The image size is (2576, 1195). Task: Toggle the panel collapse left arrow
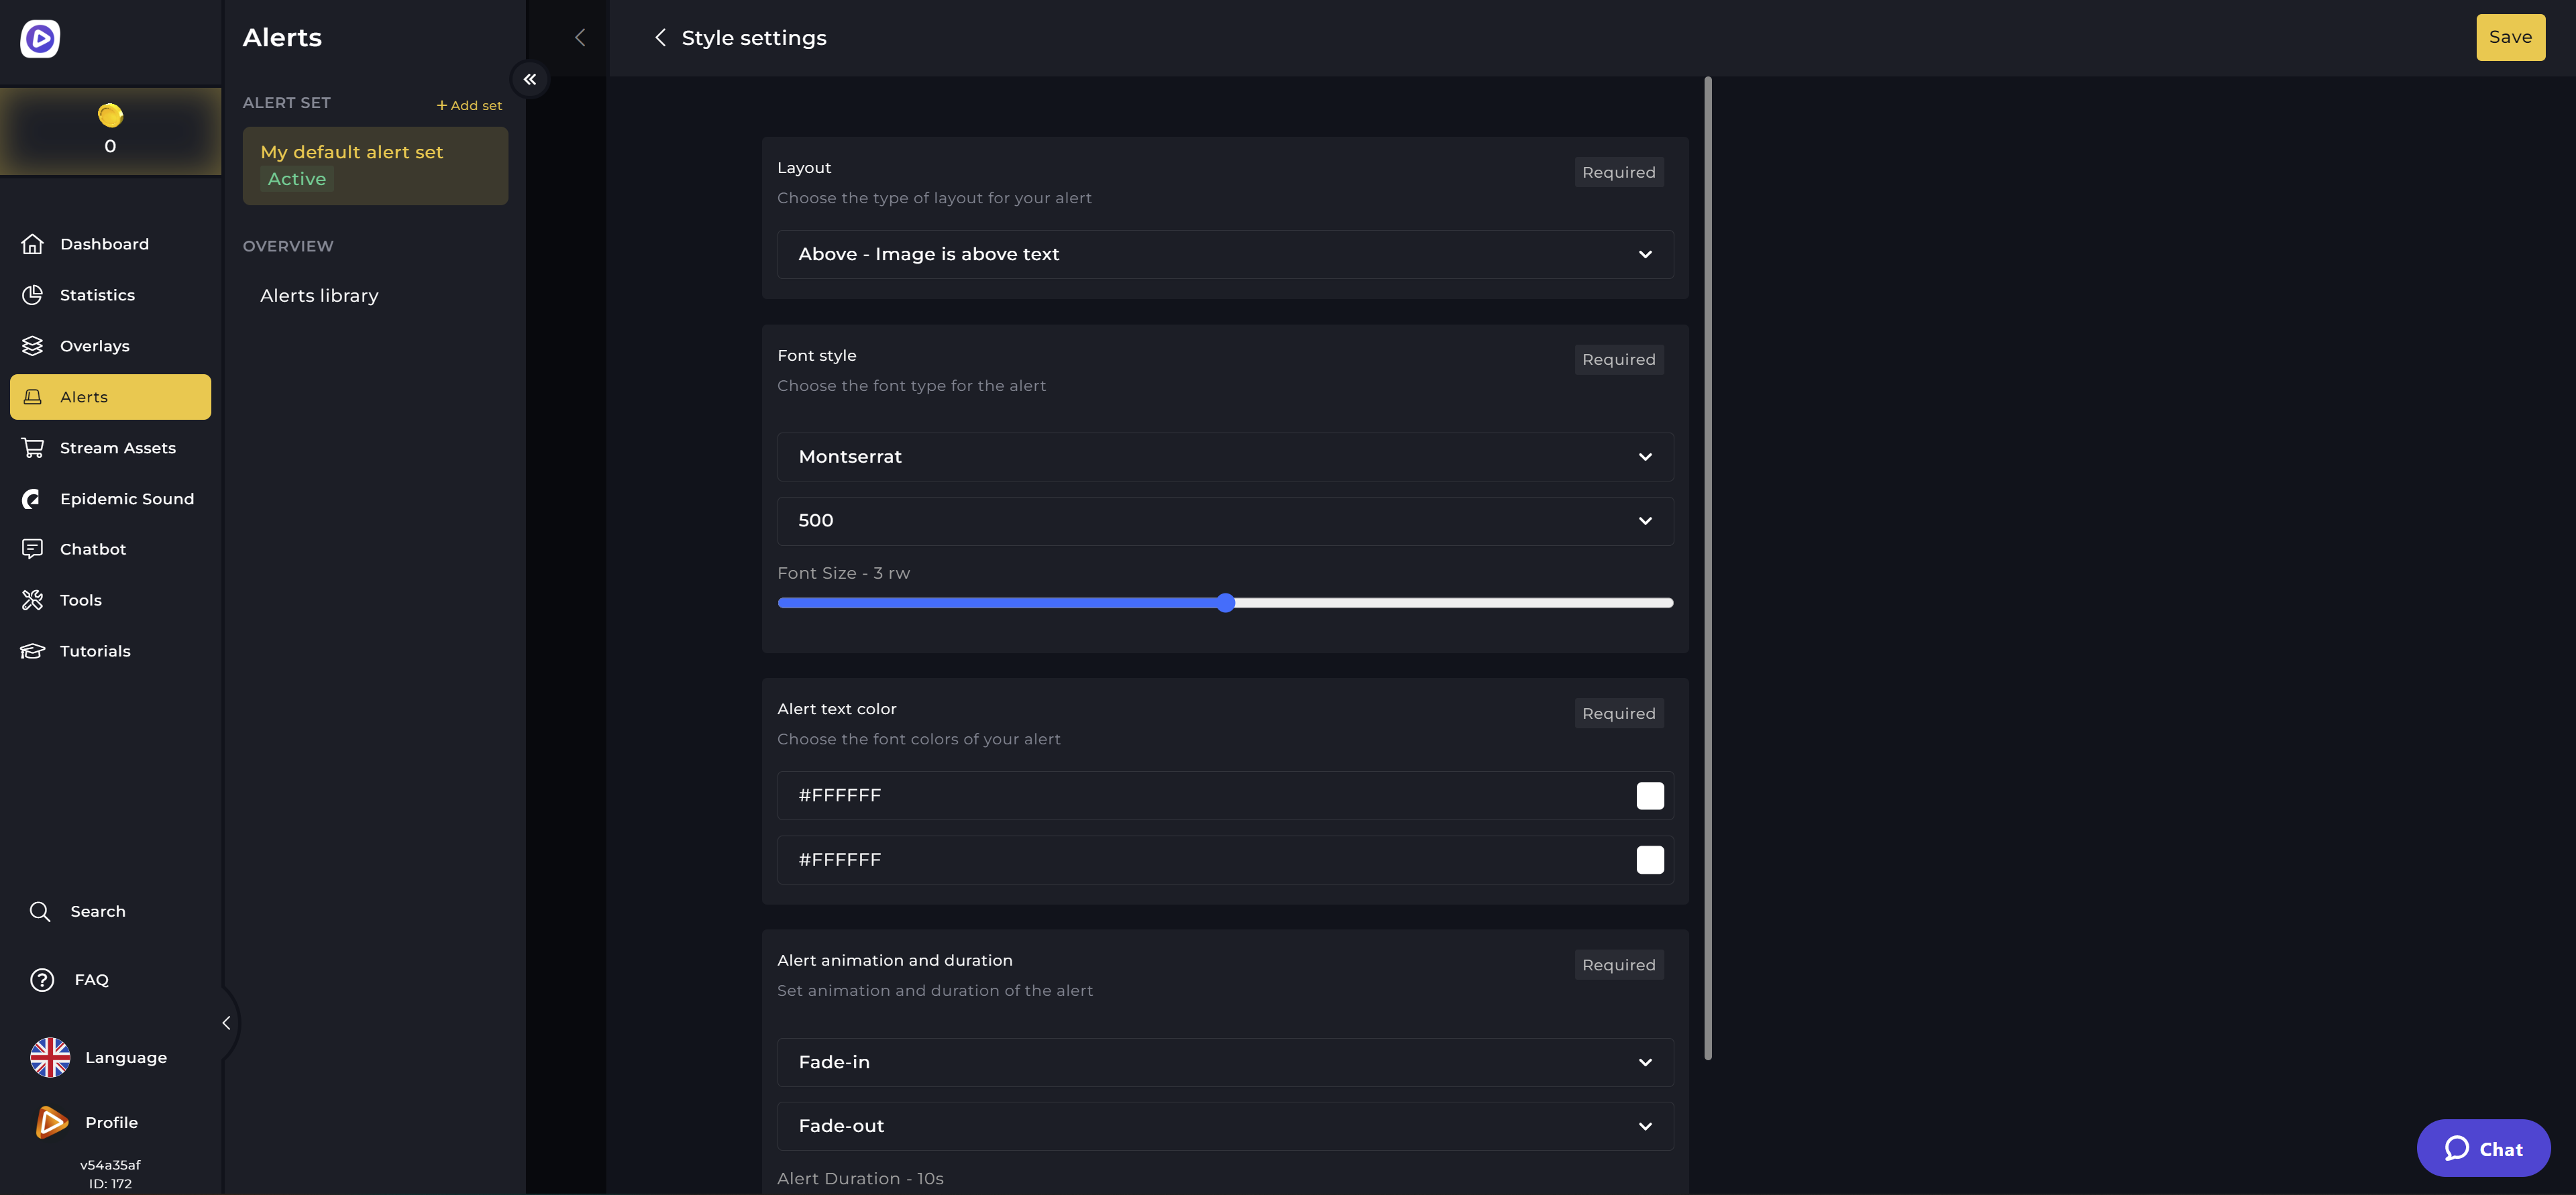(529, 78)
